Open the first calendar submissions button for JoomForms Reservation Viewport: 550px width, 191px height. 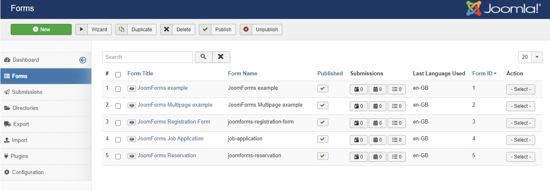[x=358, y=157]
